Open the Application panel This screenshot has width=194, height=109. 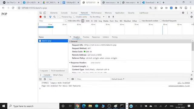tap(120, 13)
